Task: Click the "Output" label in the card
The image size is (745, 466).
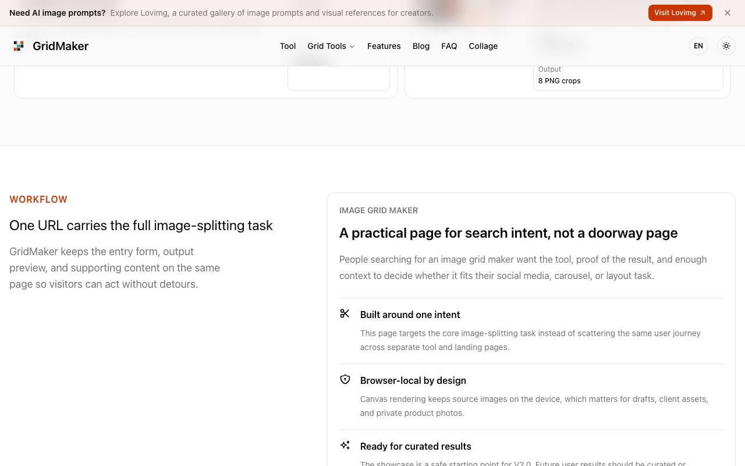Action: (549, 69)
